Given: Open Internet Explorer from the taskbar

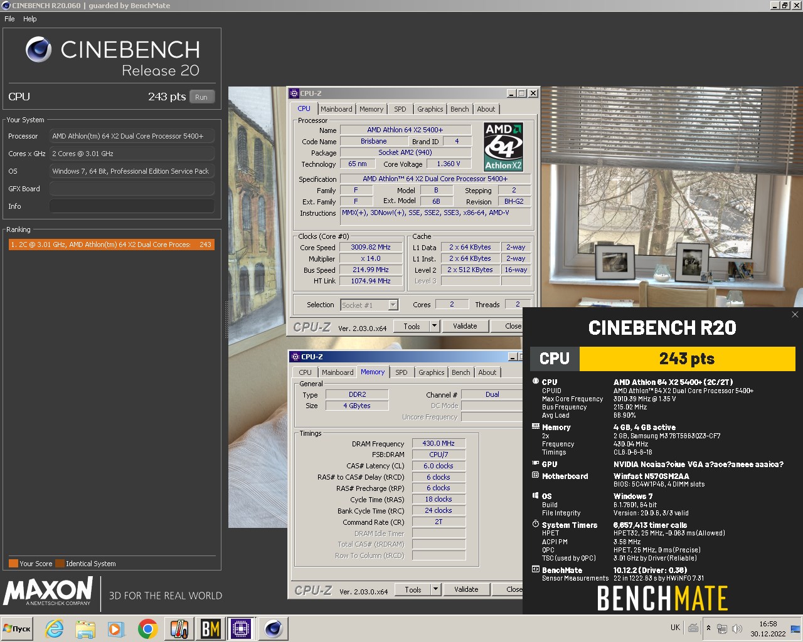Looking at the screenshot, I should pyautogui.click(x=55, y=629).
